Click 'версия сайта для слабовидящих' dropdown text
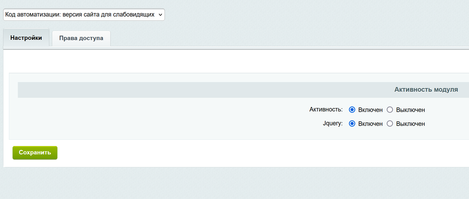Screen dimensions: 469x199 click(108, 15)
